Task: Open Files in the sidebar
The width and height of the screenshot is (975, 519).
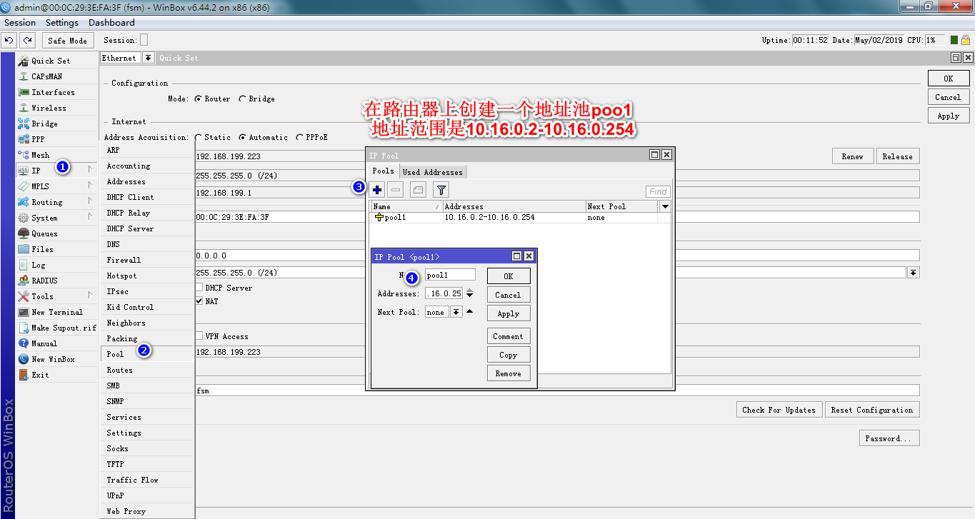Action: 42,249
